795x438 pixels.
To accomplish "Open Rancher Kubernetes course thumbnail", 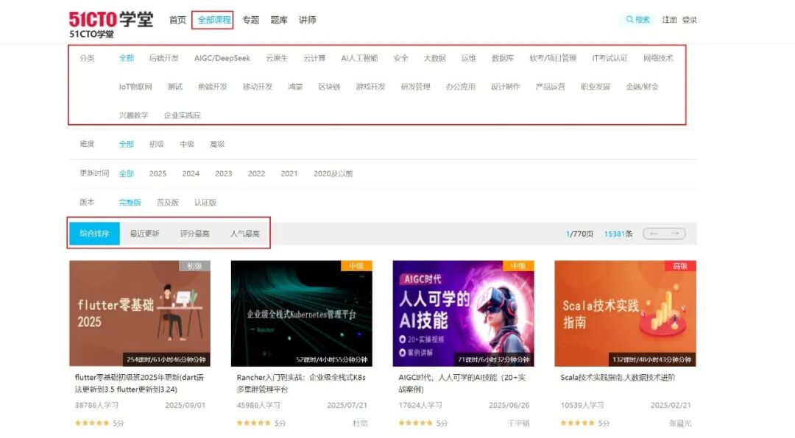I will click(x=301, y=313).
